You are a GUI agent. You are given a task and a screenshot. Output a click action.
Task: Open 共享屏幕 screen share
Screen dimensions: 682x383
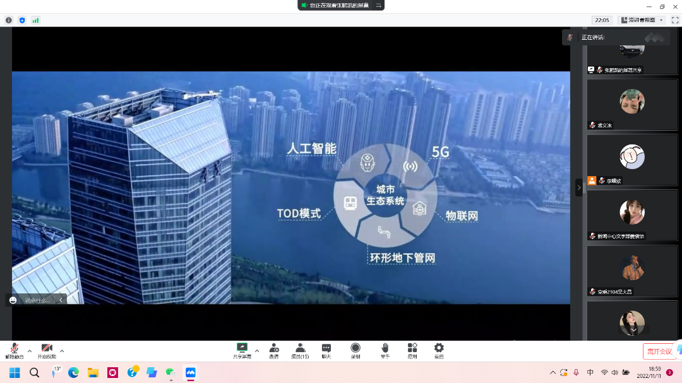tap(242, 350)
